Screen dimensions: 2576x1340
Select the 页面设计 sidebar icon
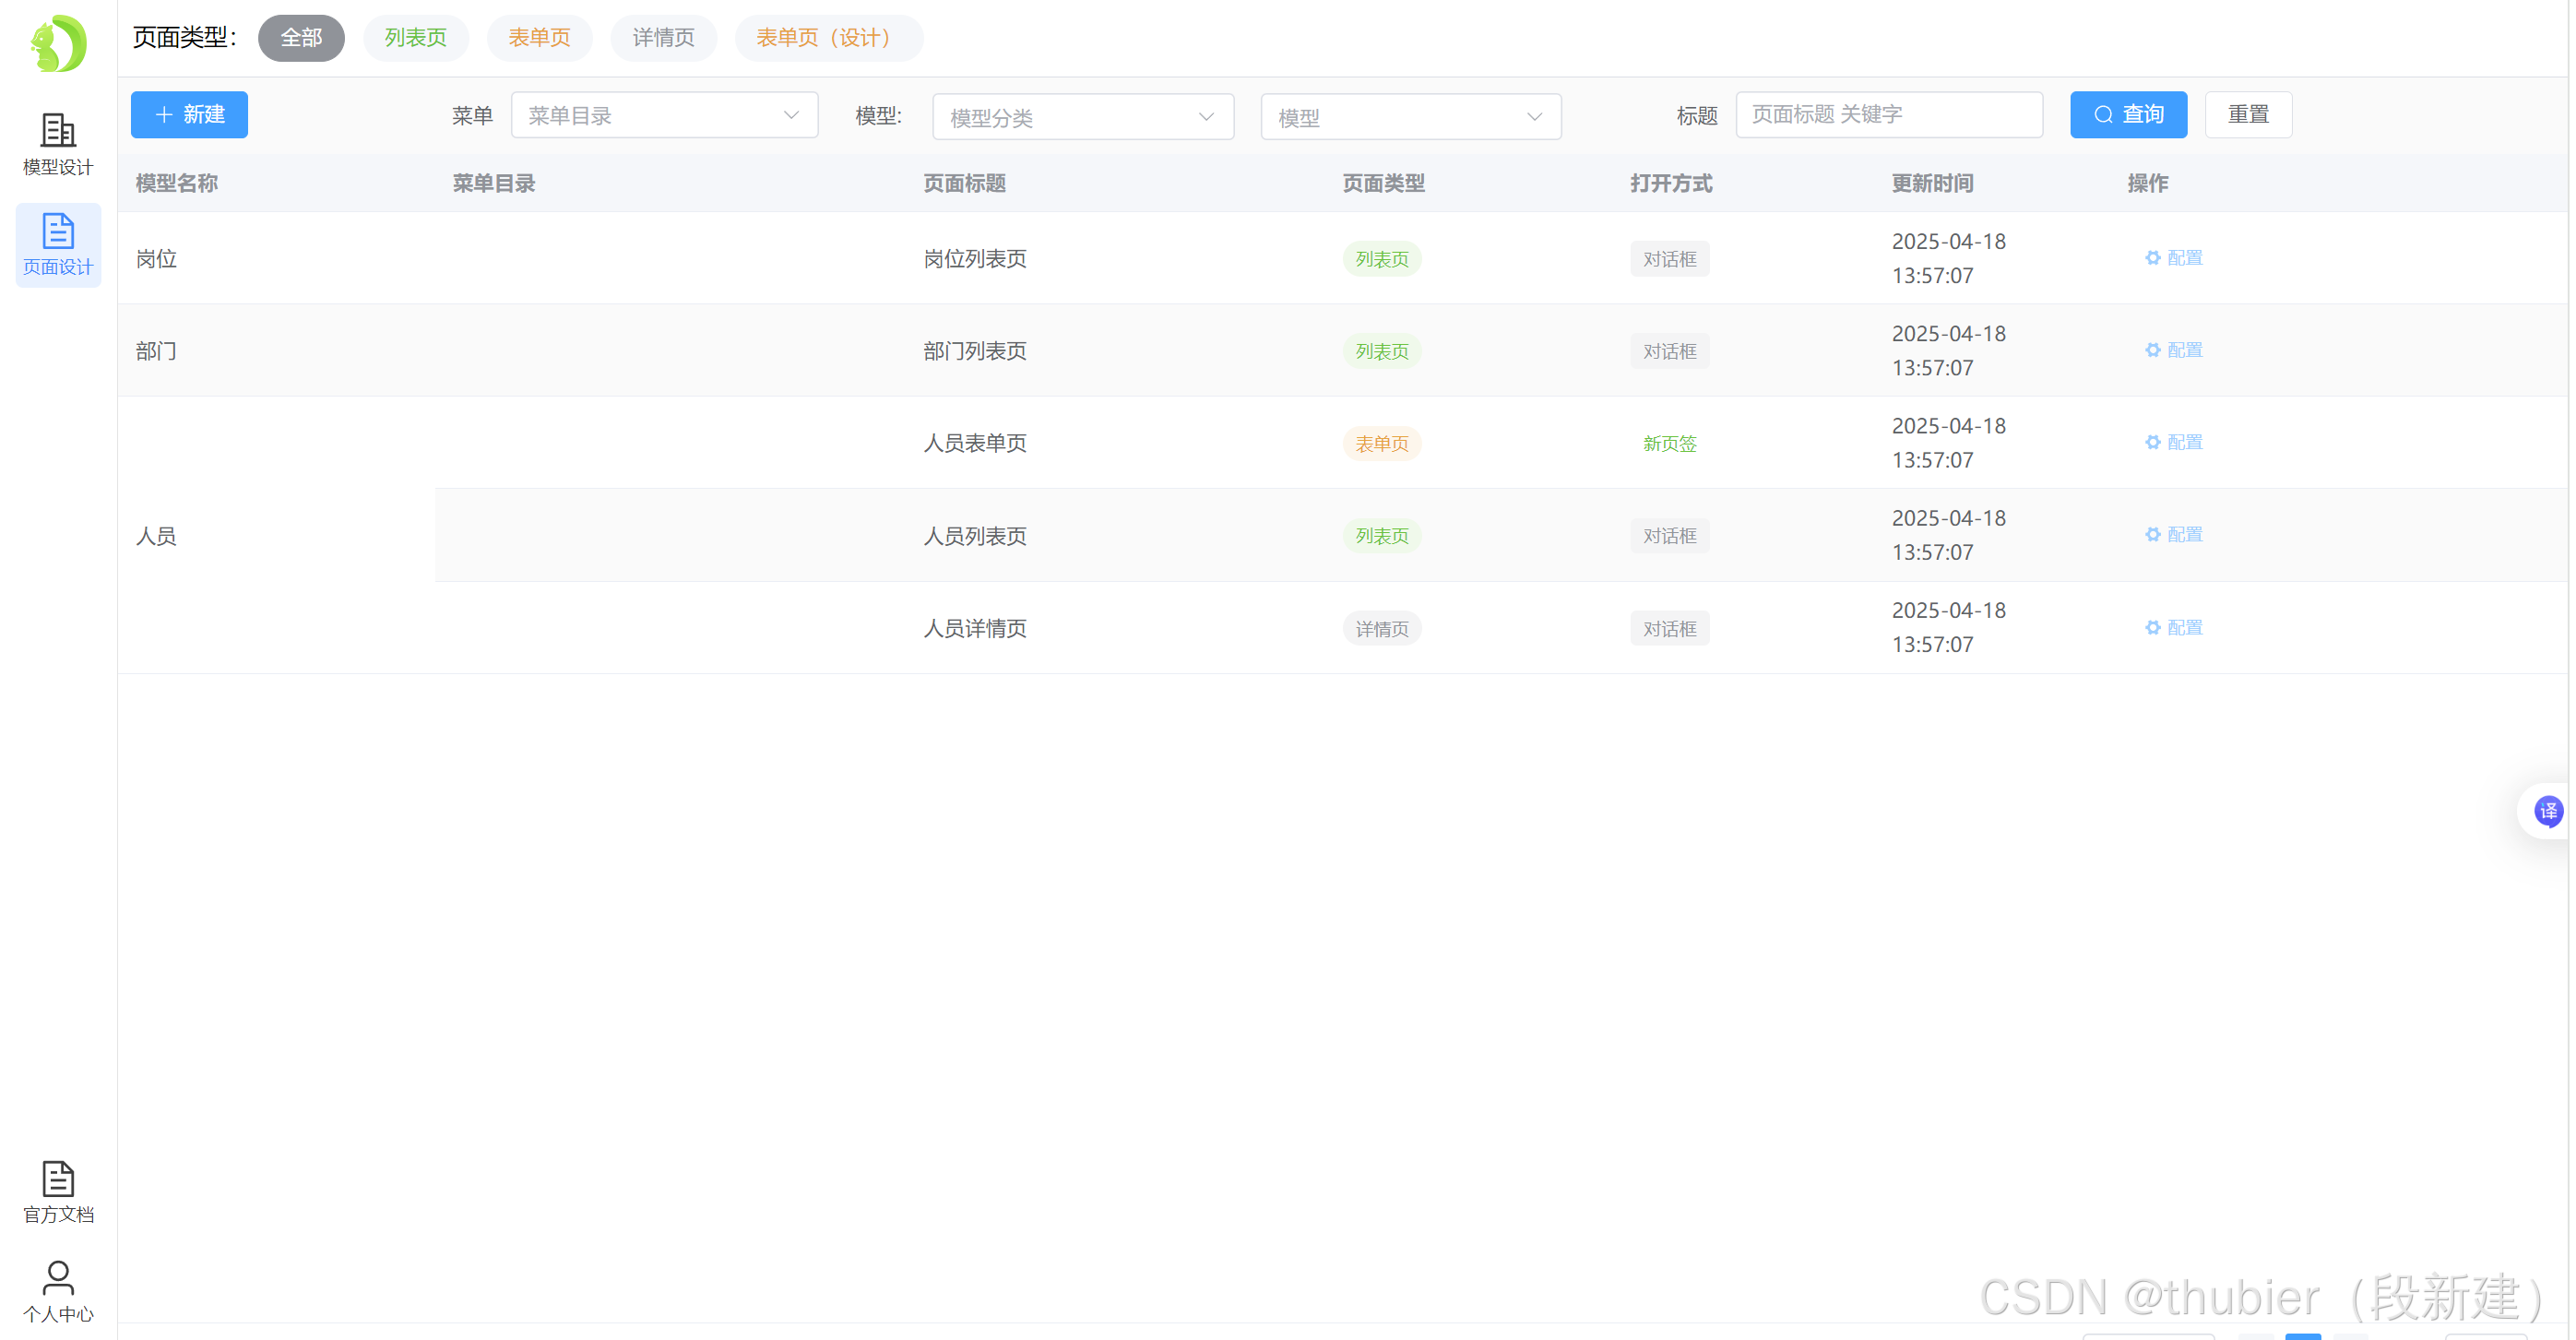pyautogui.click(x=58, y=244)
